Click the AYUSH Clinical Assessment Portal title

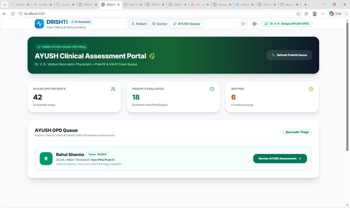tap(90, 56)
